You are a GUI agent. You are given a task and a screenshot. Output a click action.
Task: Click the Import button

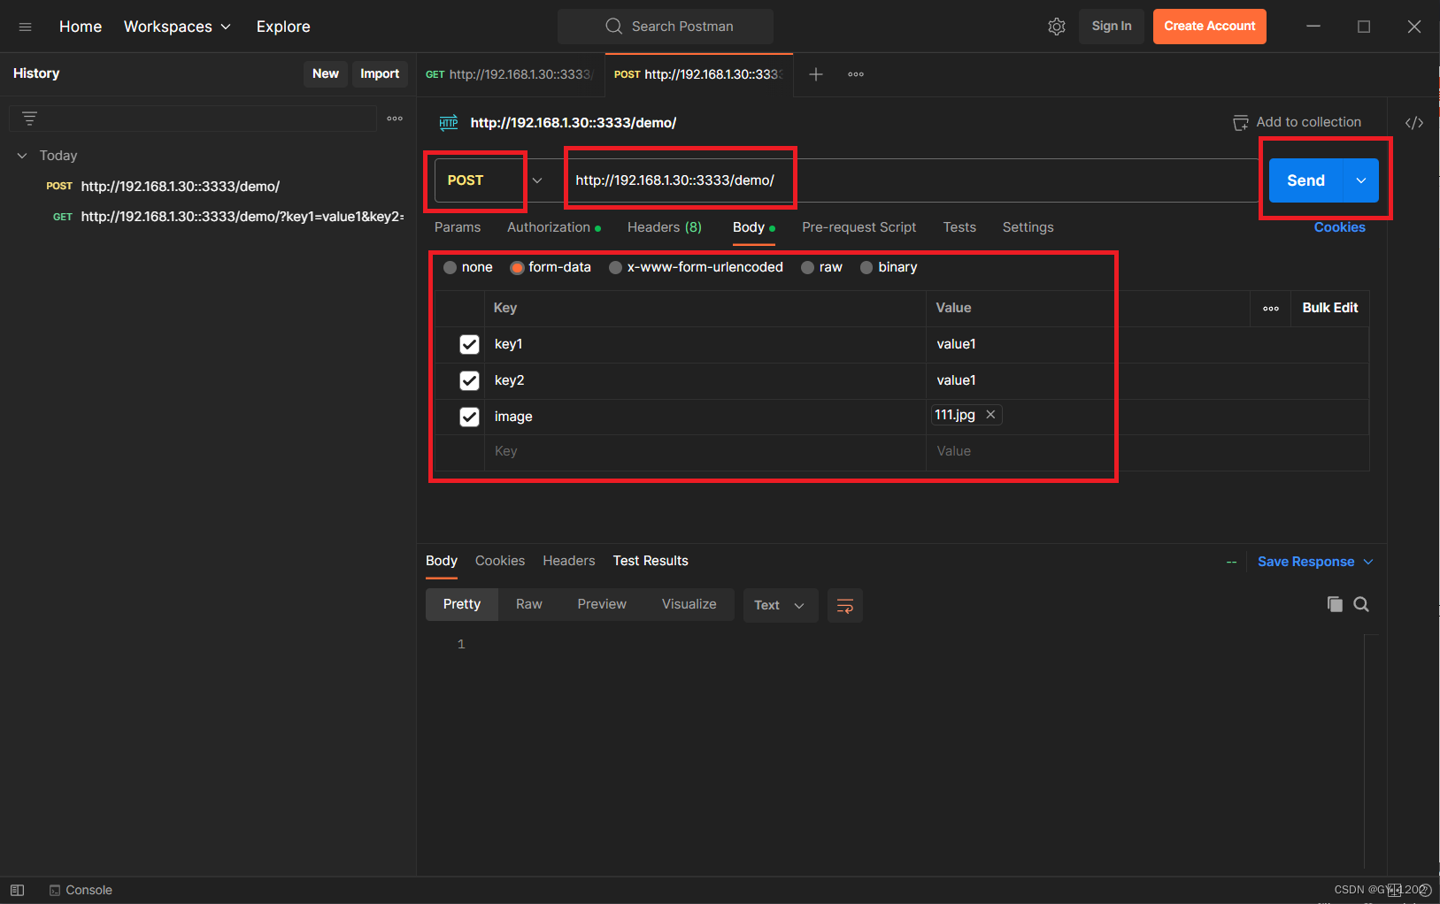380,74
